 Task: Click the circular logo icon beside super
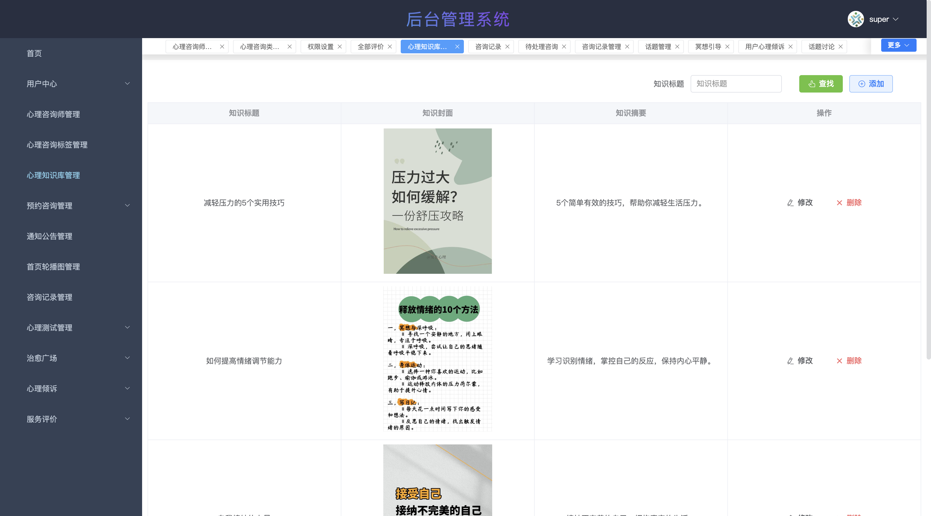856,19
